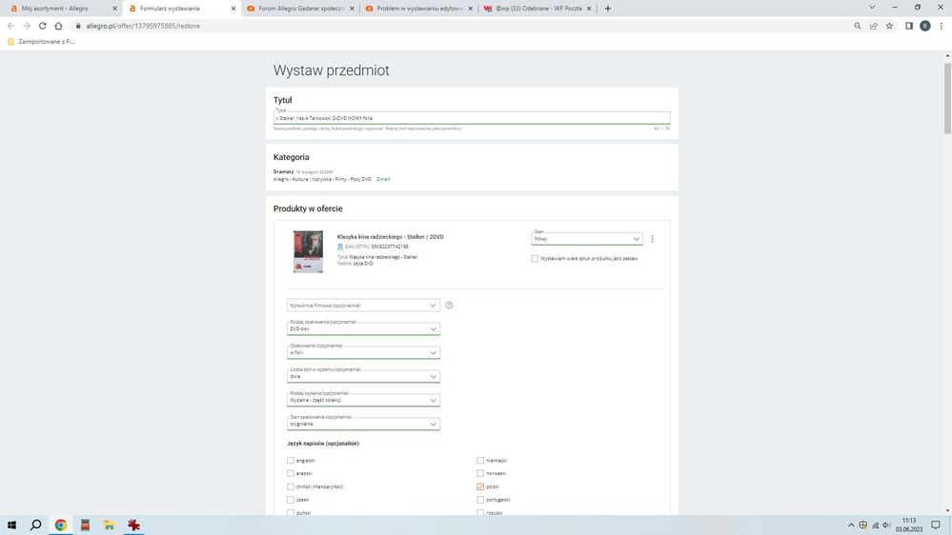952x535 pixels.
Task: Go back with the browser back arrow
Action: (x=10, y=26)
